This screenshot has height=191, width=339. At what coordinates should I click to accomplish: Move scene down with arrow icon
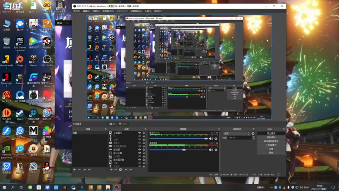coord(89,169)
